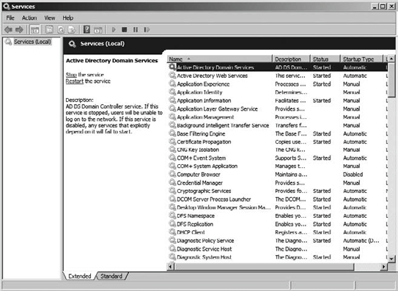Select the DCOM Server Process Launcher row
The height and width of the screenshot is (291, 398).
click(277, 199)
